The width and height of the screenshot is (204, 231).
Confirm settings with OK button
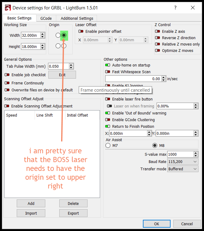point(157,224)
